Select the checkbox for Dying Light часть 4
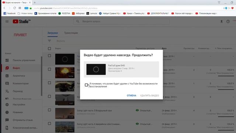This screenshot has height=133, width=236. tap(49, 123)
